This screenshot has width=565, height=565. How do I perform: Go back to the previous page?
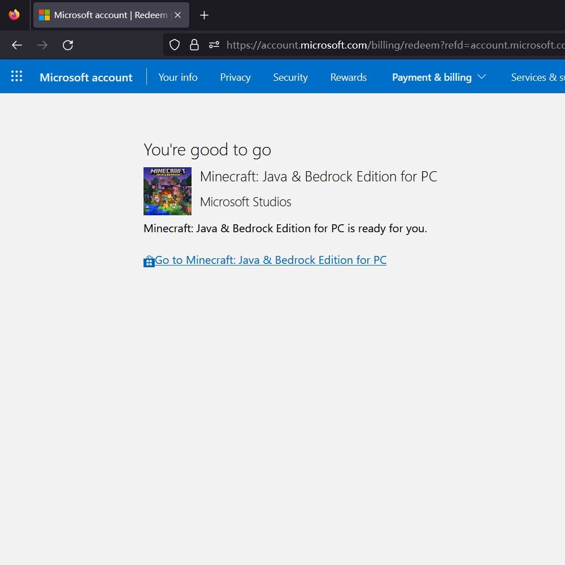[x=17, y=45]
